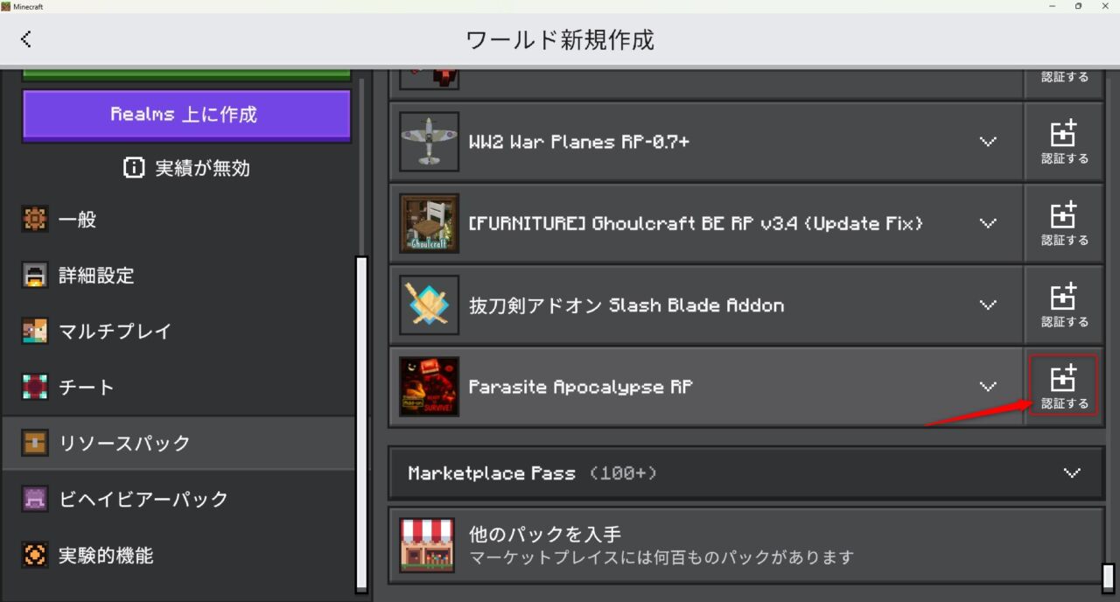Click the WW2 War Planes RP-0.7+ name

(578, 142)
